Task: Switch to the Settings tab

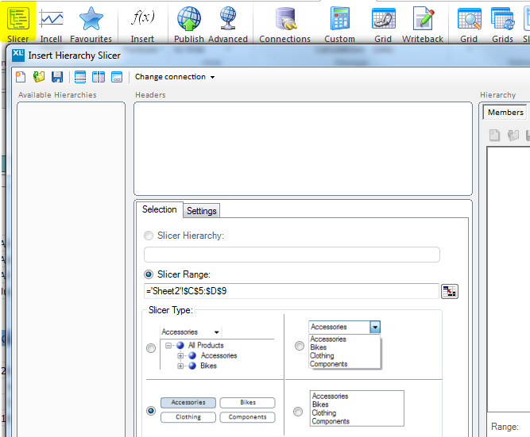Action: pyautogui.click(x=201, y=210)
